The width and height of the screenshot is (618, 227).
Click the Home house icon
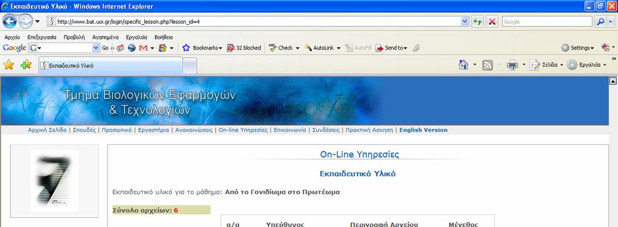(463, 65)
